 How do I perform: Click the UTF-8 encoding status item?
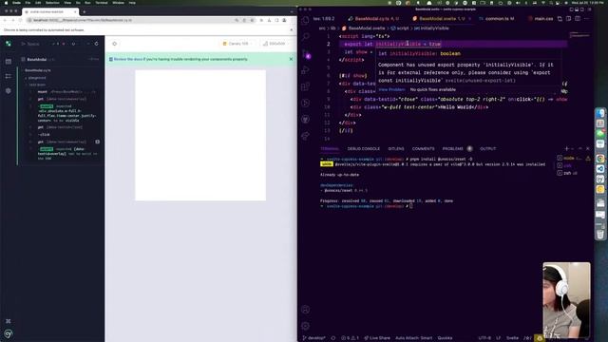(x=484, y=338)
